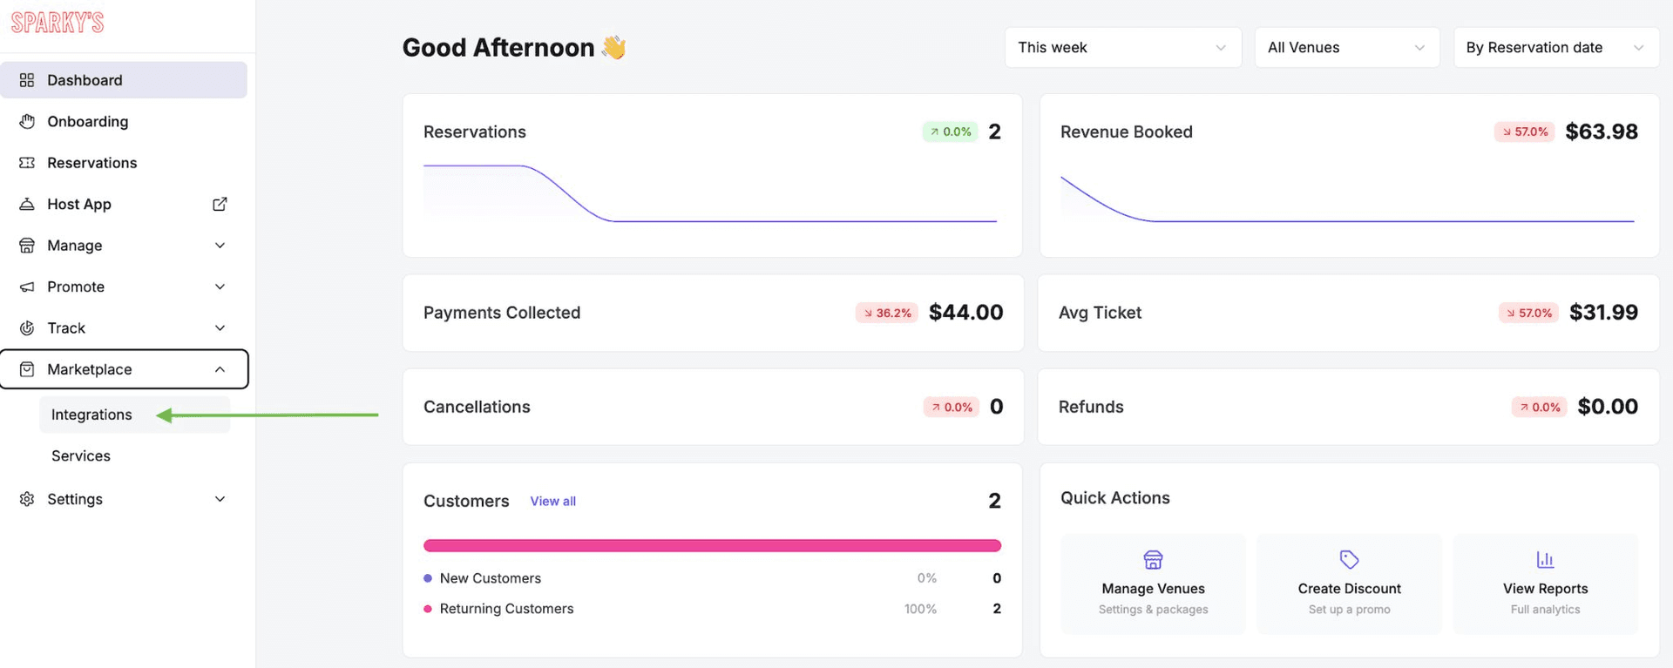Click the Onboarding hand icon
This screenshot has width=1673, height=668.
27,121
